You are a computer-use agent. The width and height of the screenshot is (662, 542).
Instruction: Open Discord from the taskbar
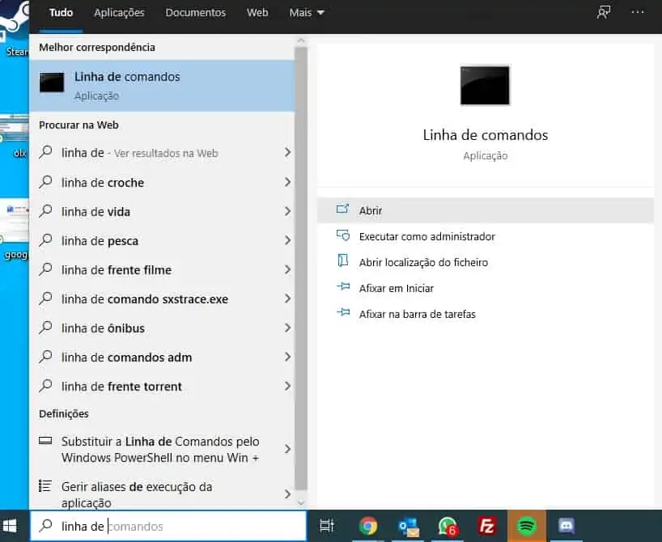(567, 526)
